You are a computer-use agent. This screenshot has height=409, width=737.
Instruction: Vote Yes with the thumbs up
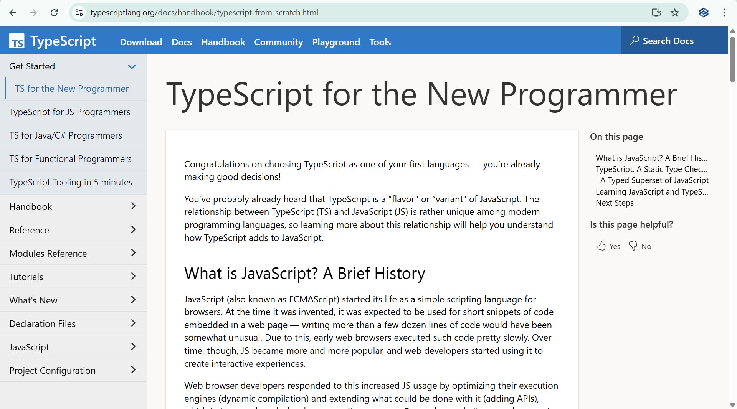608,246
